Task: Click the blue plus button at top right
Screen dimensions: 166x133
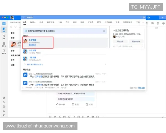Action: [162, 17]
